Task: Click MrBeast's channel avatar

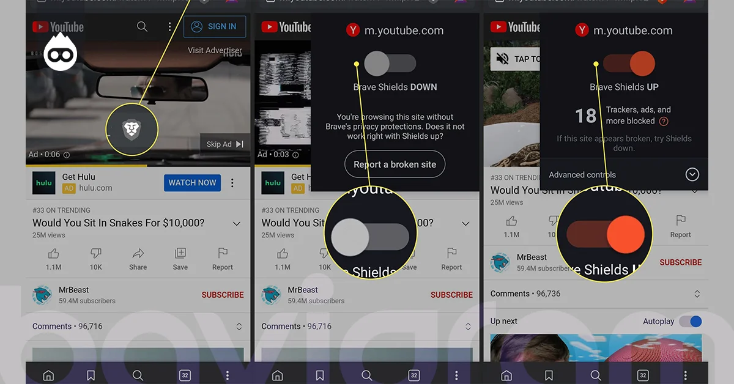Action: 42,295
